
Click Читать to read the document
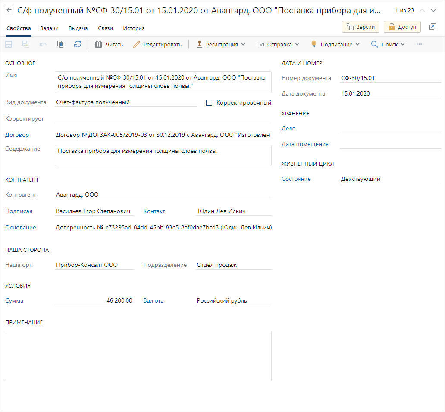pyautogui.click(x=109, y=44)
